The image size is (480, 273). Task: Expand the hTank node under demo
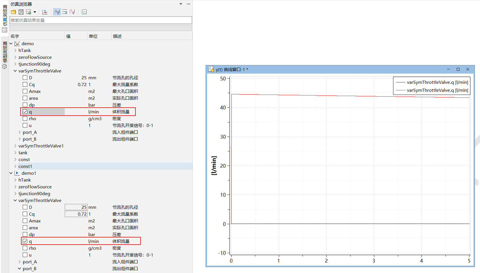tap(15, 51)
